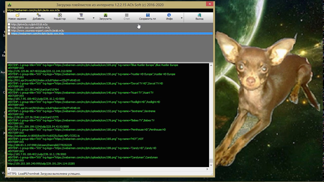Screen dimensions: 324x182
Task: Click the log line http://185.7.95.108:4021/udp/239.10.2.42:5000
Action: pyautogui.click(x=36, y=99)
